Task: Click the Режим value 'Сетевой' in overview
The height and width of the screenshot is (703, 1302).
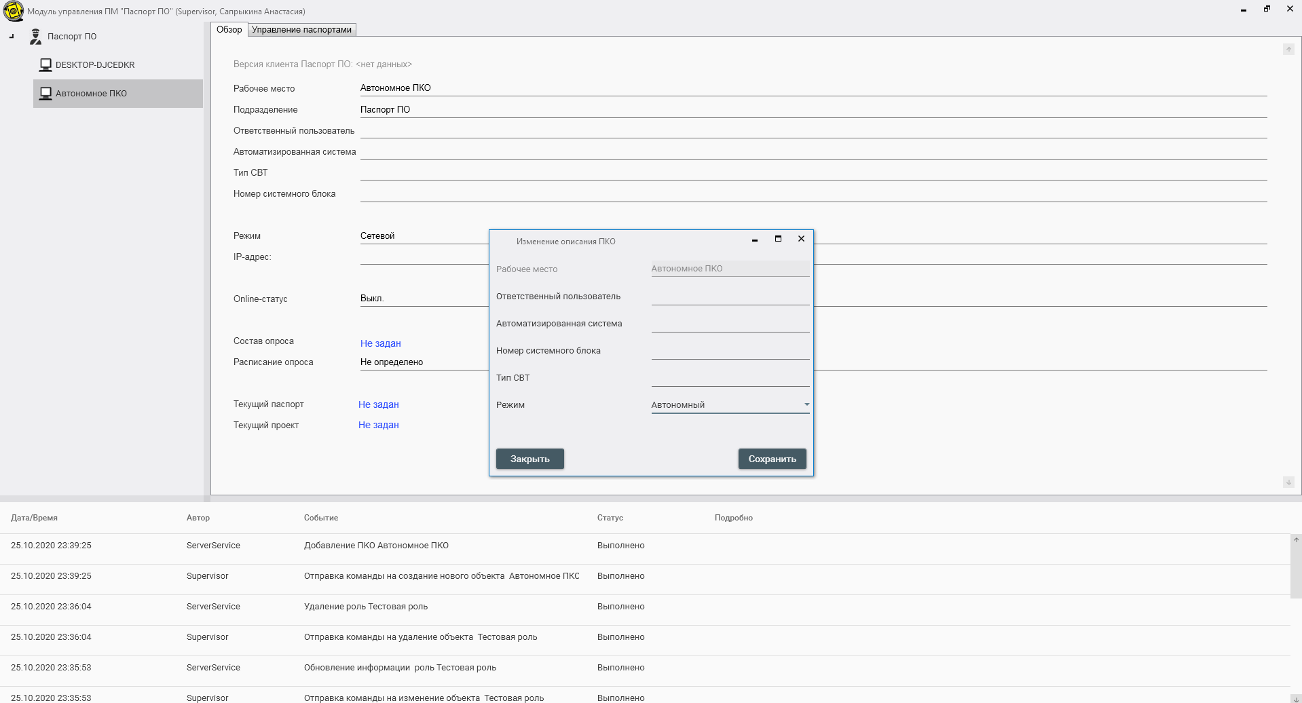Action: (377, 236)
